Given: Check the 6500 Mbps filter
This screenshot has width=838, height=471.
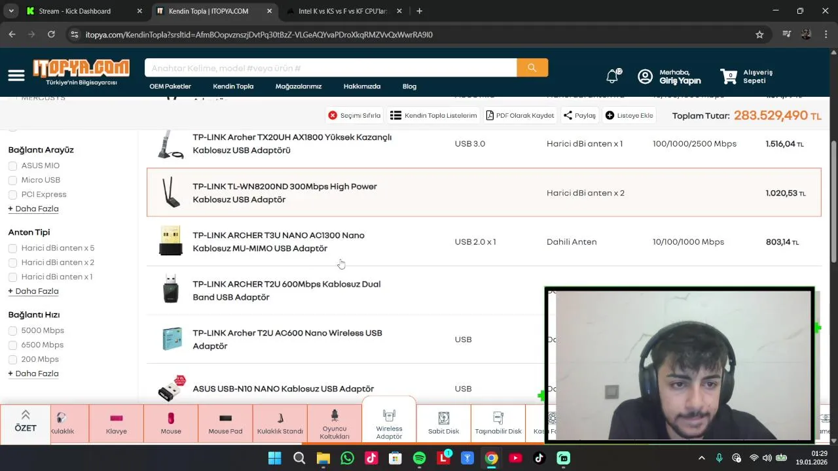Looking at the screenshot, I should tap(12, 345).
